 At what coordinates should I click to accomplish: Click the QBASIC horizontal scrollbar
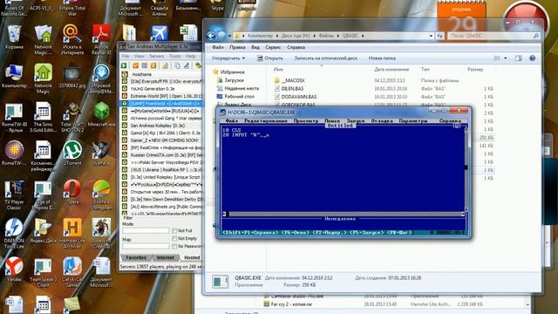click(x=344, y=214)
